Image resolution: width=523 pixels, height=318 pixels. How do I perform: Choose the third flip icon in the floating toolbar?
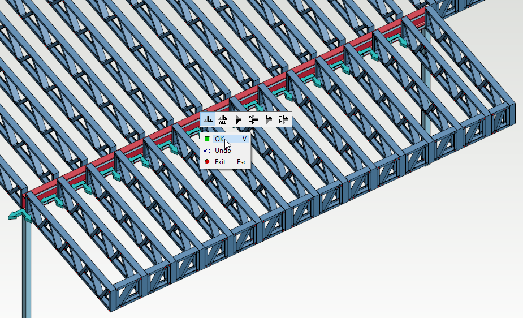[x=238, y=119]
